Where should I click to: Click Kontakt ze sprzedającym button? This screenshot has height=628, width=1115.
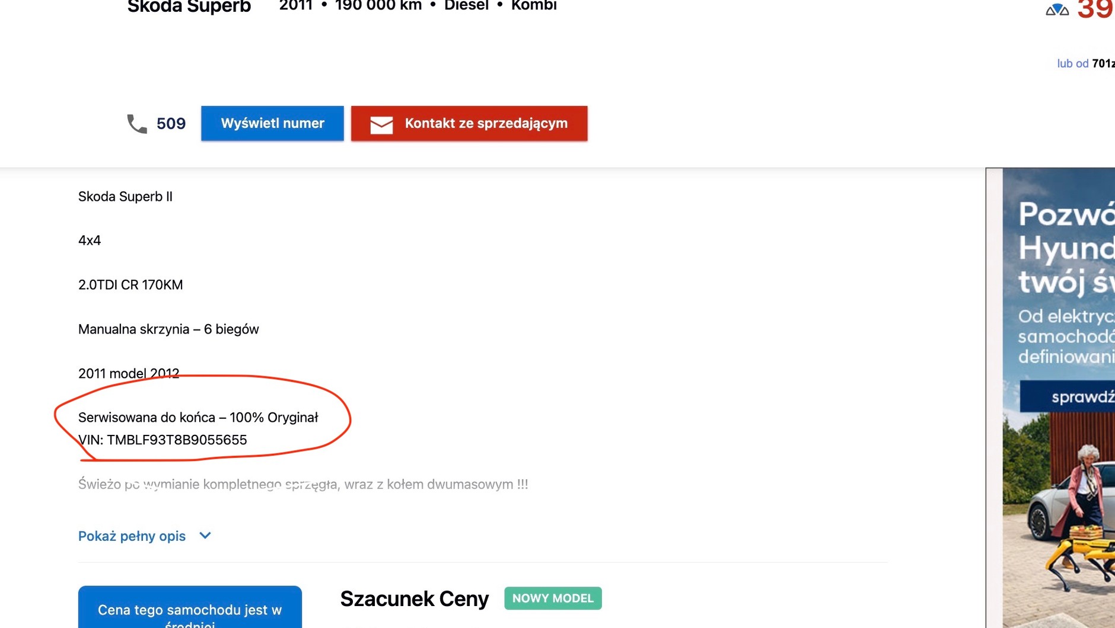(x=469, y=123)
